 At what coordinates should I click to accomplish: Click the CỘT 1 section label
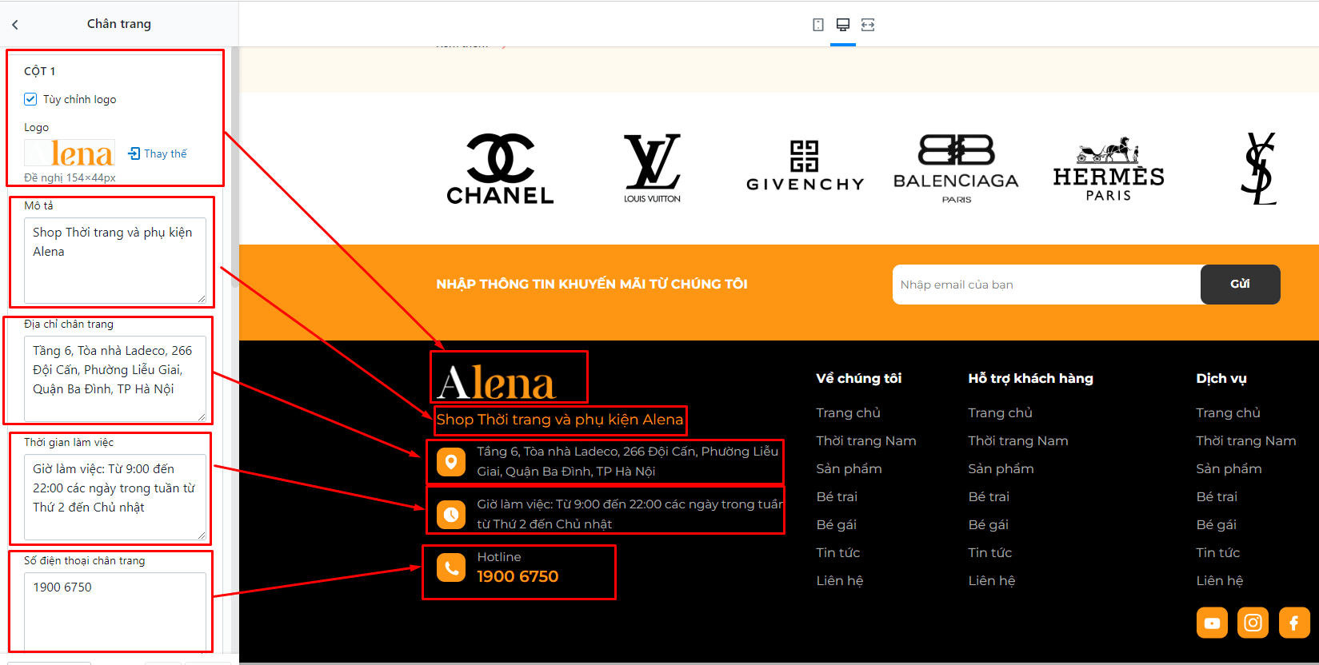[40, 71]
